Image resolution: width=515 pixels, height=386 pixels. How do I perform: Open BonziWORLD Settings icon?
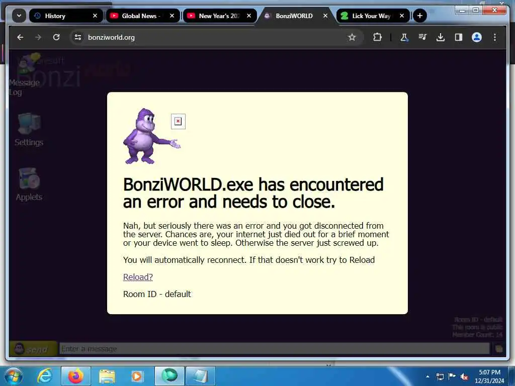click(29, 130)
